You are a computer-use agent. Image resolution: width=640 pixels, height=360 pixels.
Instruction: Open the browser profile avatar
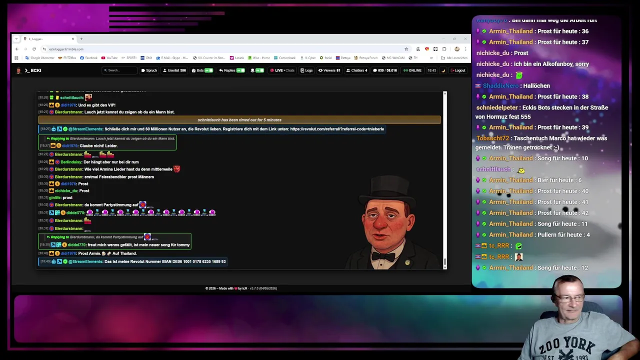pos(456,49)
